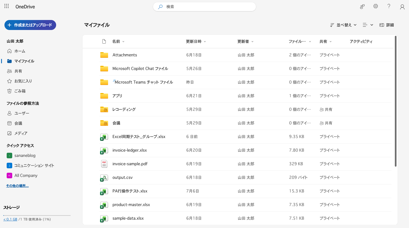The width and height of the screenshot is (409, 228).
Task: Open the product-master.xlsx file name
Action: (131, 205)
